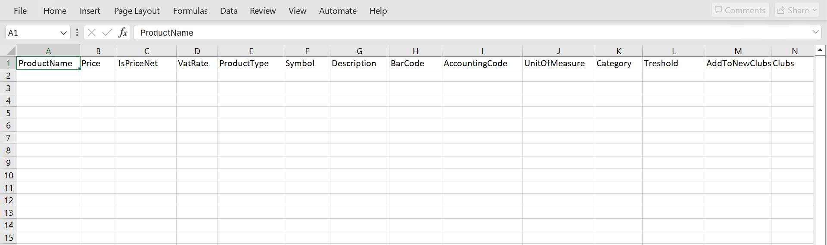Click the UnitOfMeasure cell in row 1

(558, 63)
